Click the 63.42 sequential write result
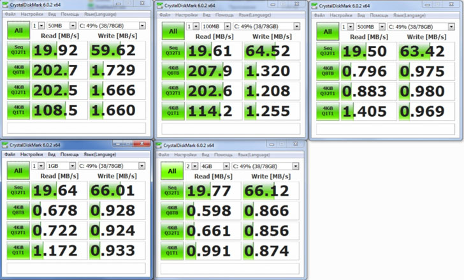Viewport: 464px width, 280px height. [x=427, y=51]
